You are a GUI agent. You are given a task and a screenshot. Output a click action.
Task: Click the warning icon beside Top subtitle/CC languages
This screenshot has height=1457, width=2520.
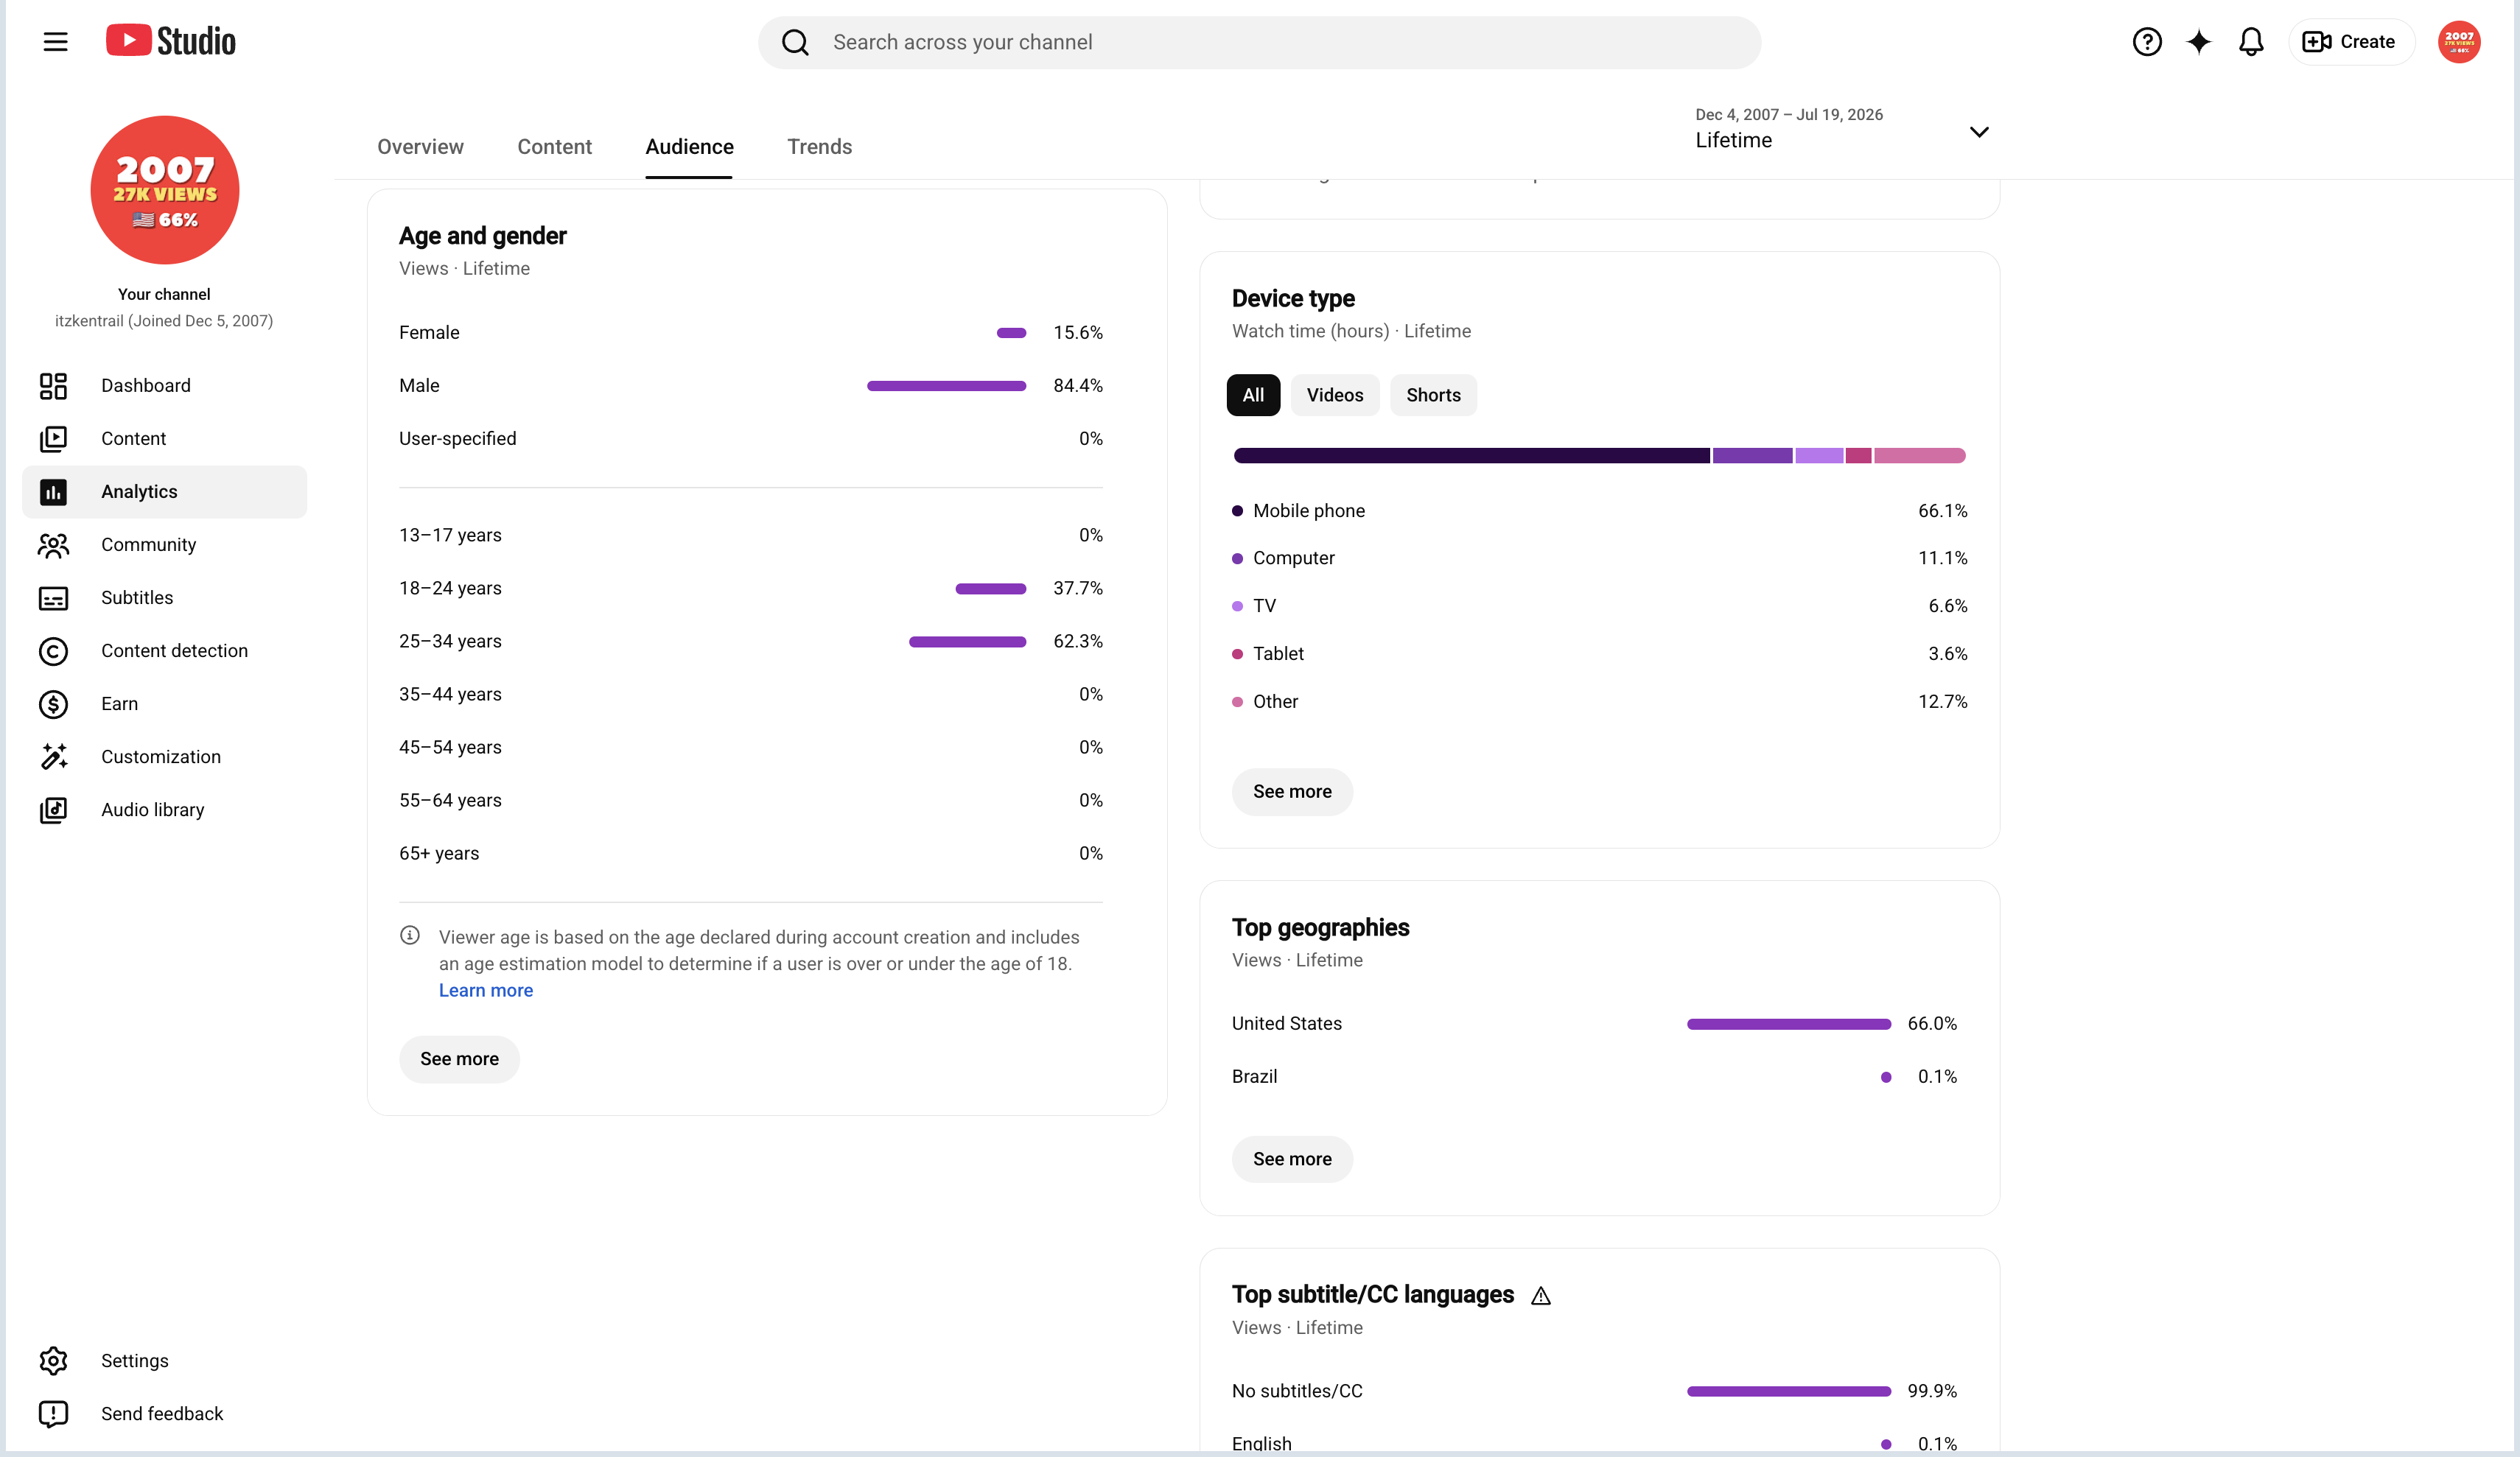[1541, 1296]
